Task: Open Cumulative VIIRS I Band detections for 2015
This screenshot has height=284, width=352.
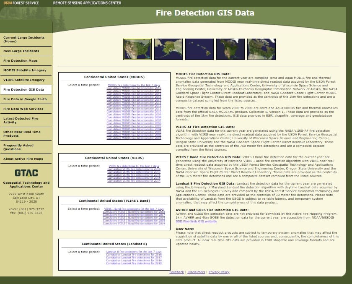Action: point(134,221)
